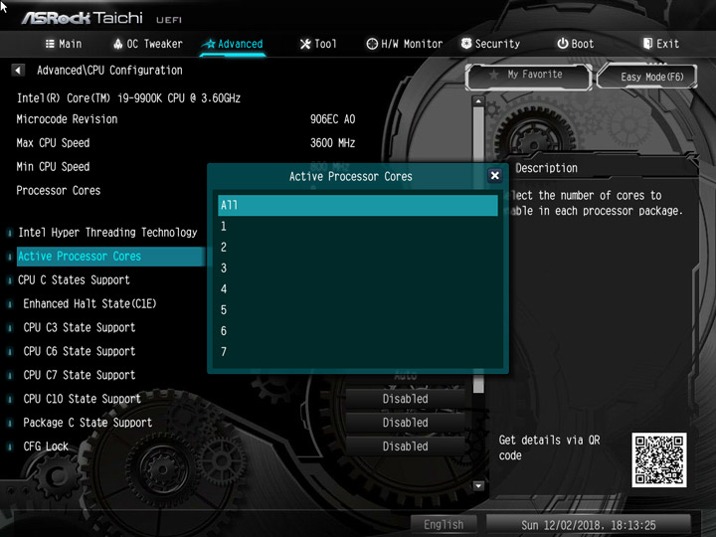The height and width of the screenshot is (537, 716).
Task: Open Package C State Support Disabled dropdown
Action: click(405, 423)
